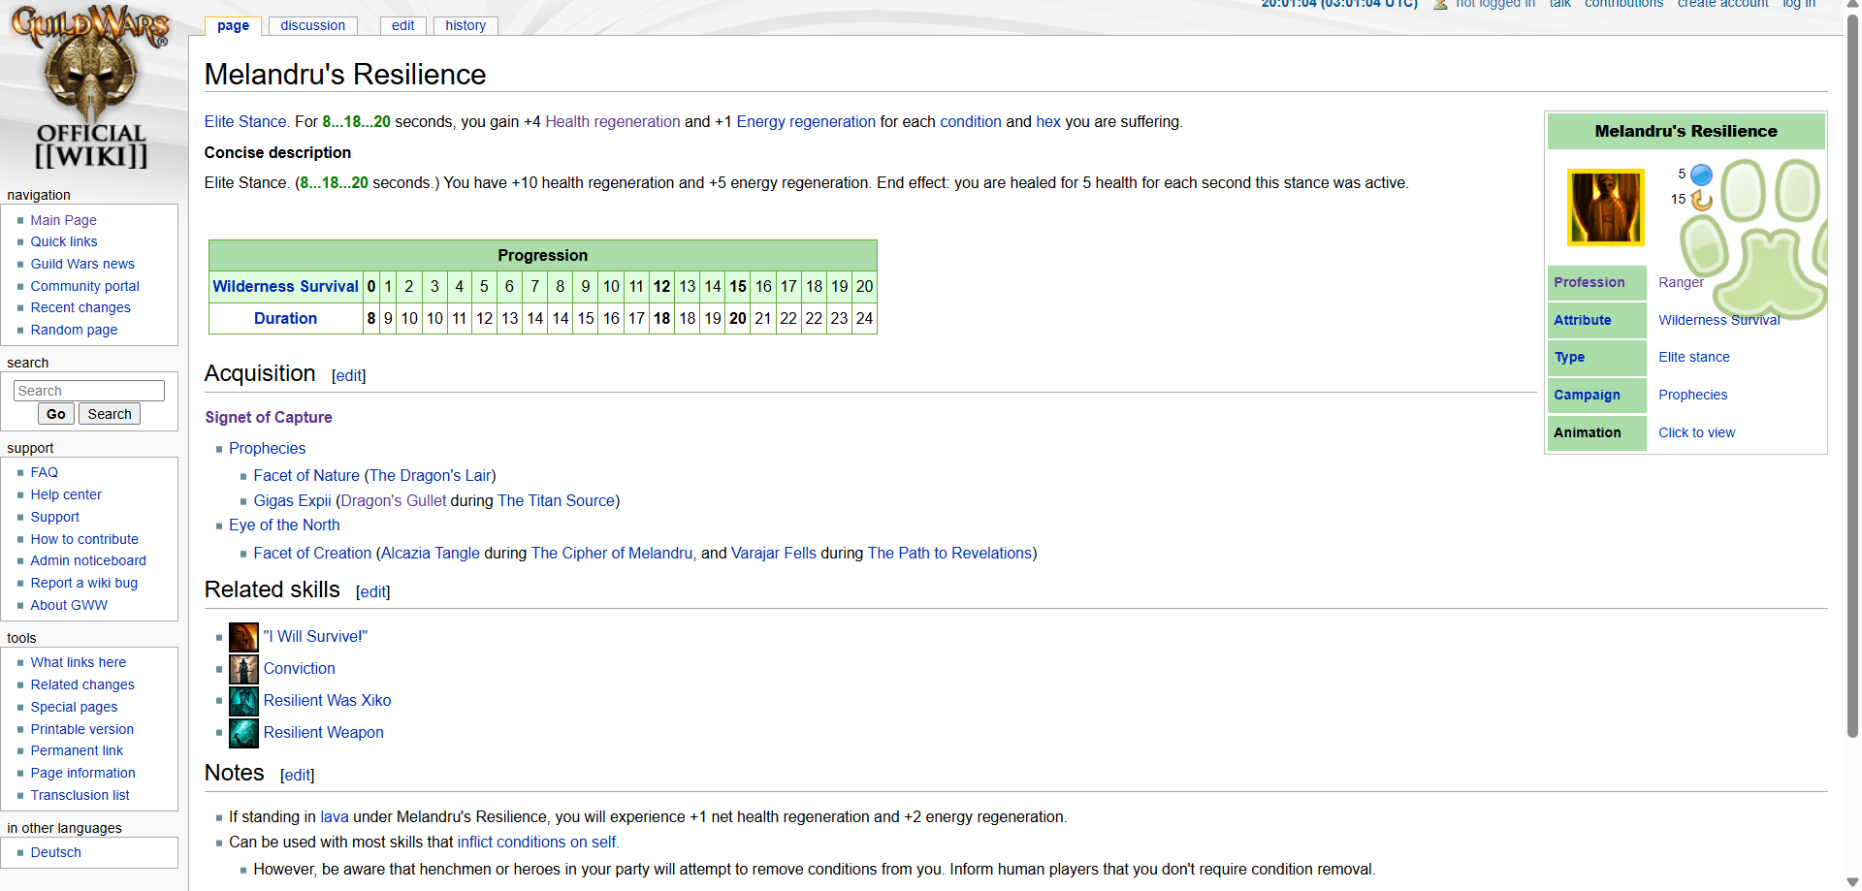Click the scroll down arrow at bottom right
This screenshot has width=1862, height=891.
1852,882
